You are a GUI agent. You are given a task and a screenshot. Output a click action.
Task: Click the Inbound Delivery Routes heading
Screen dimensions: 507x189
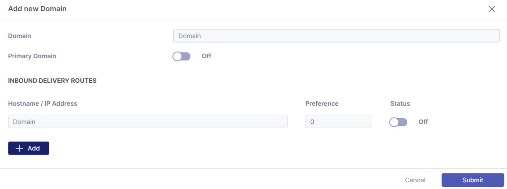52,81
